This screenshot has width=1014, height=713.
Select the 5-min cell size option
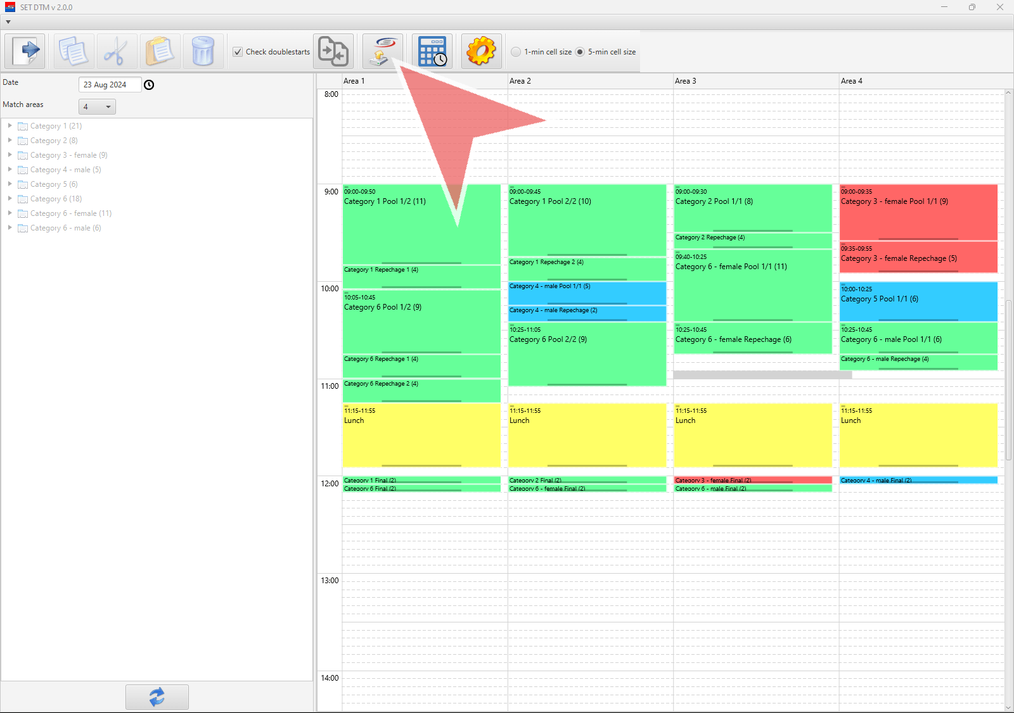point(580,52)
